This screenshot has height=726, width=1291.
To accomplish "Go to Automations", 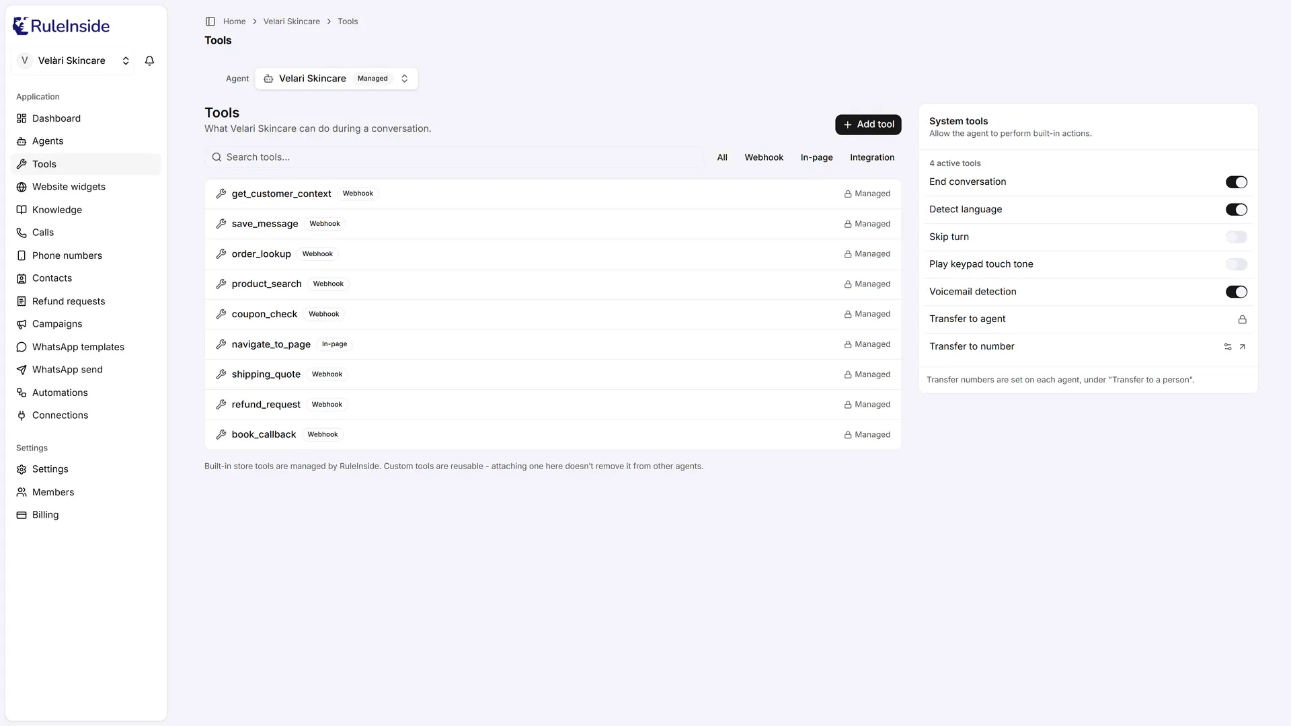I will tap(86, 393).
